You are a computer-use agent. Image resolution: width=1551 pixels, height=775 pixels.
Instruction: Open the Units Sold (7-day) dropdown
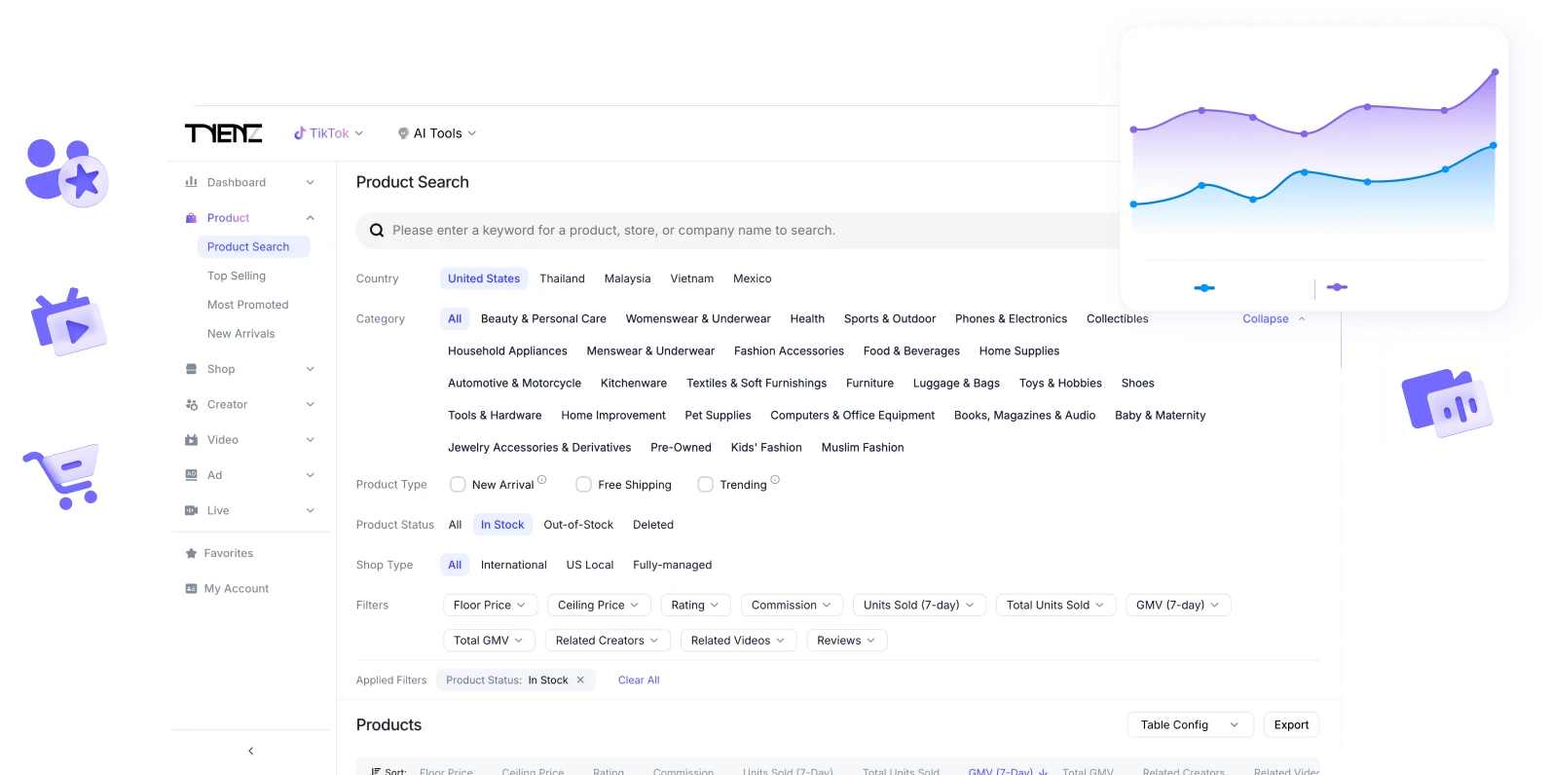(x=919, y=605)
